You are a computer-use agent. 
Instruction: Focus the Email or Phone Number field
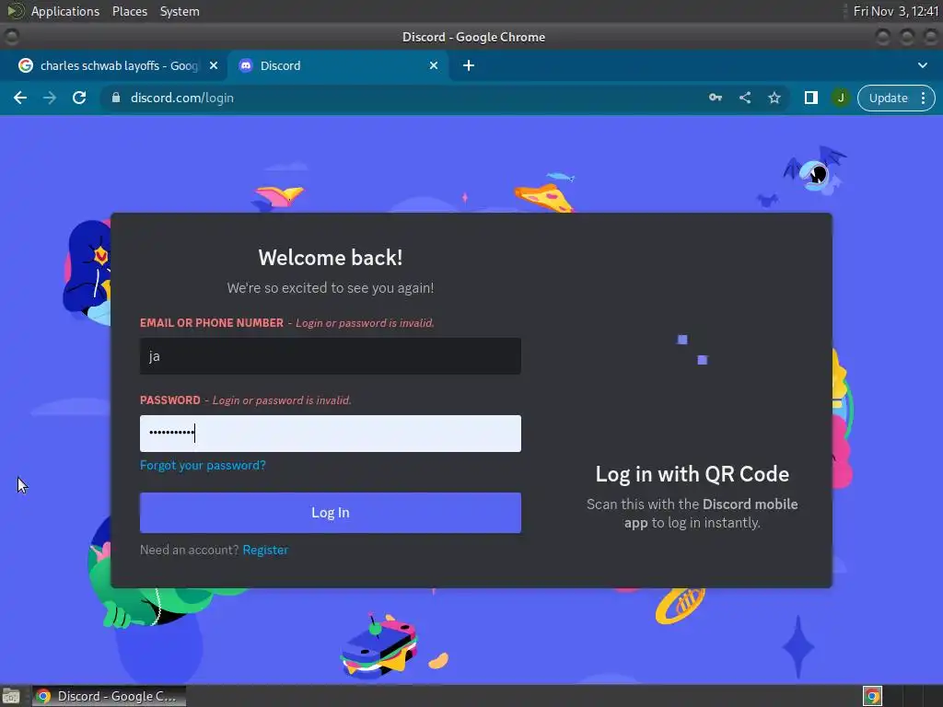click(x=331, y=356)
